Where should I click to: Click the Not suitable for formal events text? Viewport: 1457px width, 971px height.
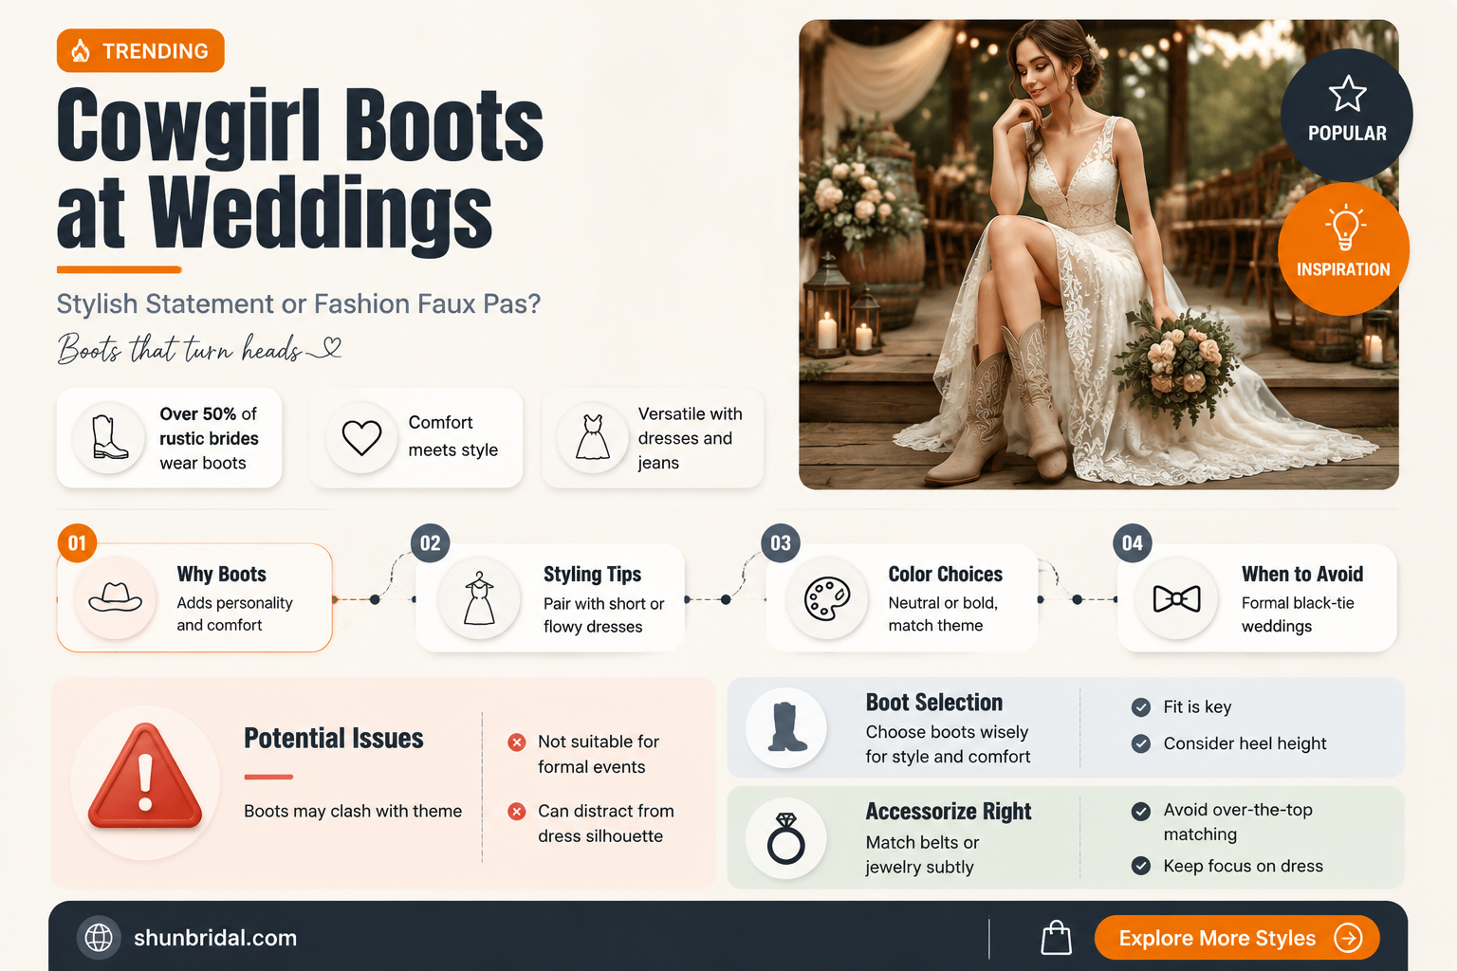[x=598, y=754]
